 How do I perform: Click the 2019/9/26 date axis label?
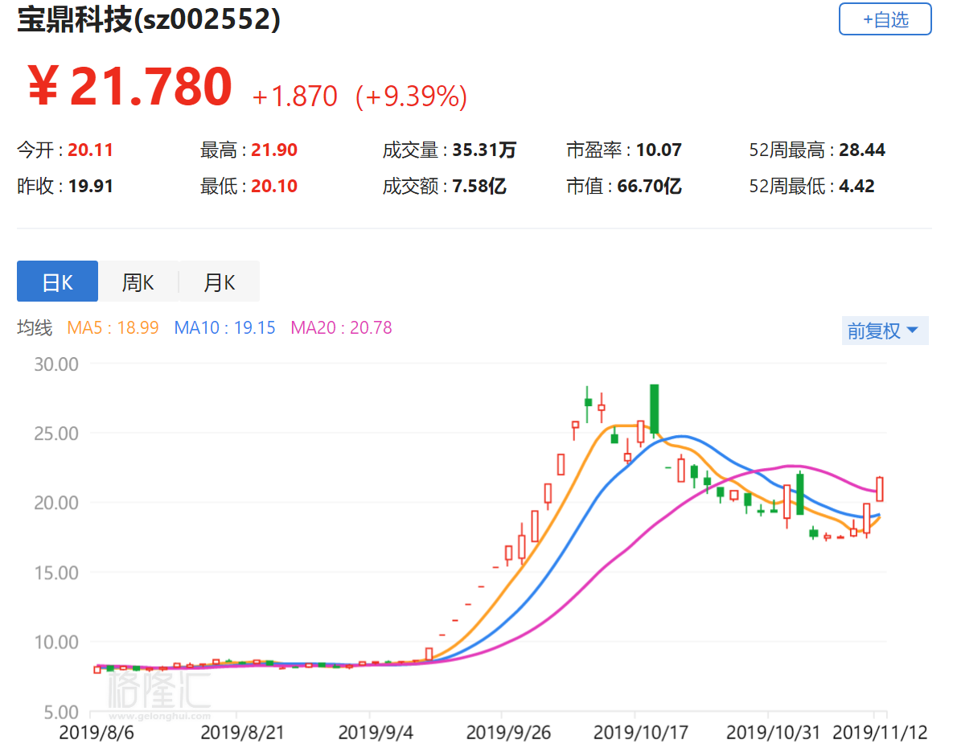coord(508,733)
